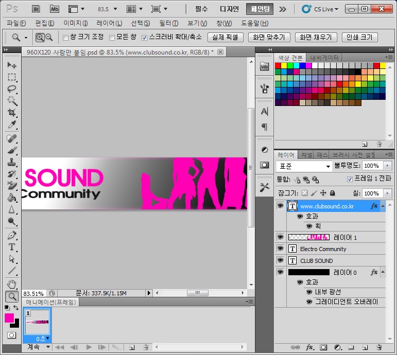Toggle Quick Mask mode
The height and width of the screenshot is (355, 397).
pyautogui.click(x=11, y=335)
